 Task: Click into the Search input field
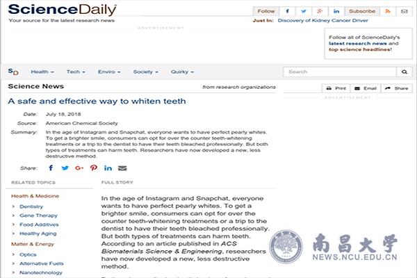[339, 72]
